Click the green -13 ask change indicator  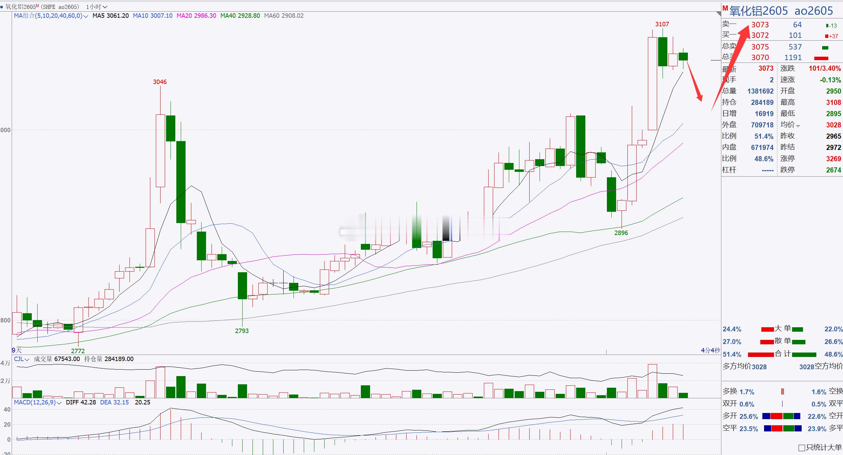[831, 26]
